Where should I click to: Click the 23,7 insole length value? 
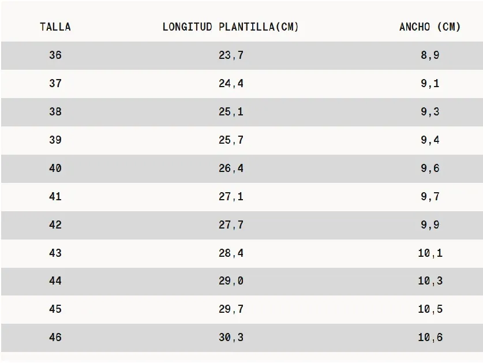coord(231,55)
